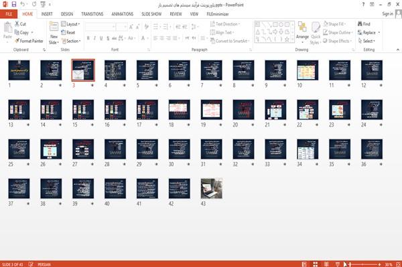
Task: Increase list indent level
Action: pos(185,27)
